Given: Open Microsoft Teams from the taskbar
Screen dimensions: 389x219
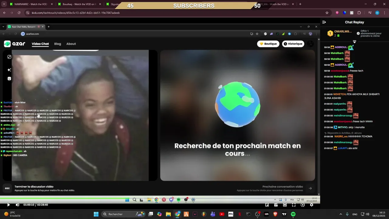Looking at the screenshot, I should 213,214.
